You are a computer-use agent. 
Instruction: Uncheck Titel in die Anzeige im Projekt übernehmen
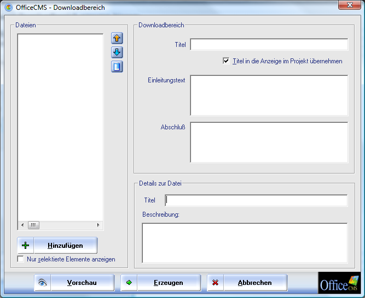(x=226, y=61)
